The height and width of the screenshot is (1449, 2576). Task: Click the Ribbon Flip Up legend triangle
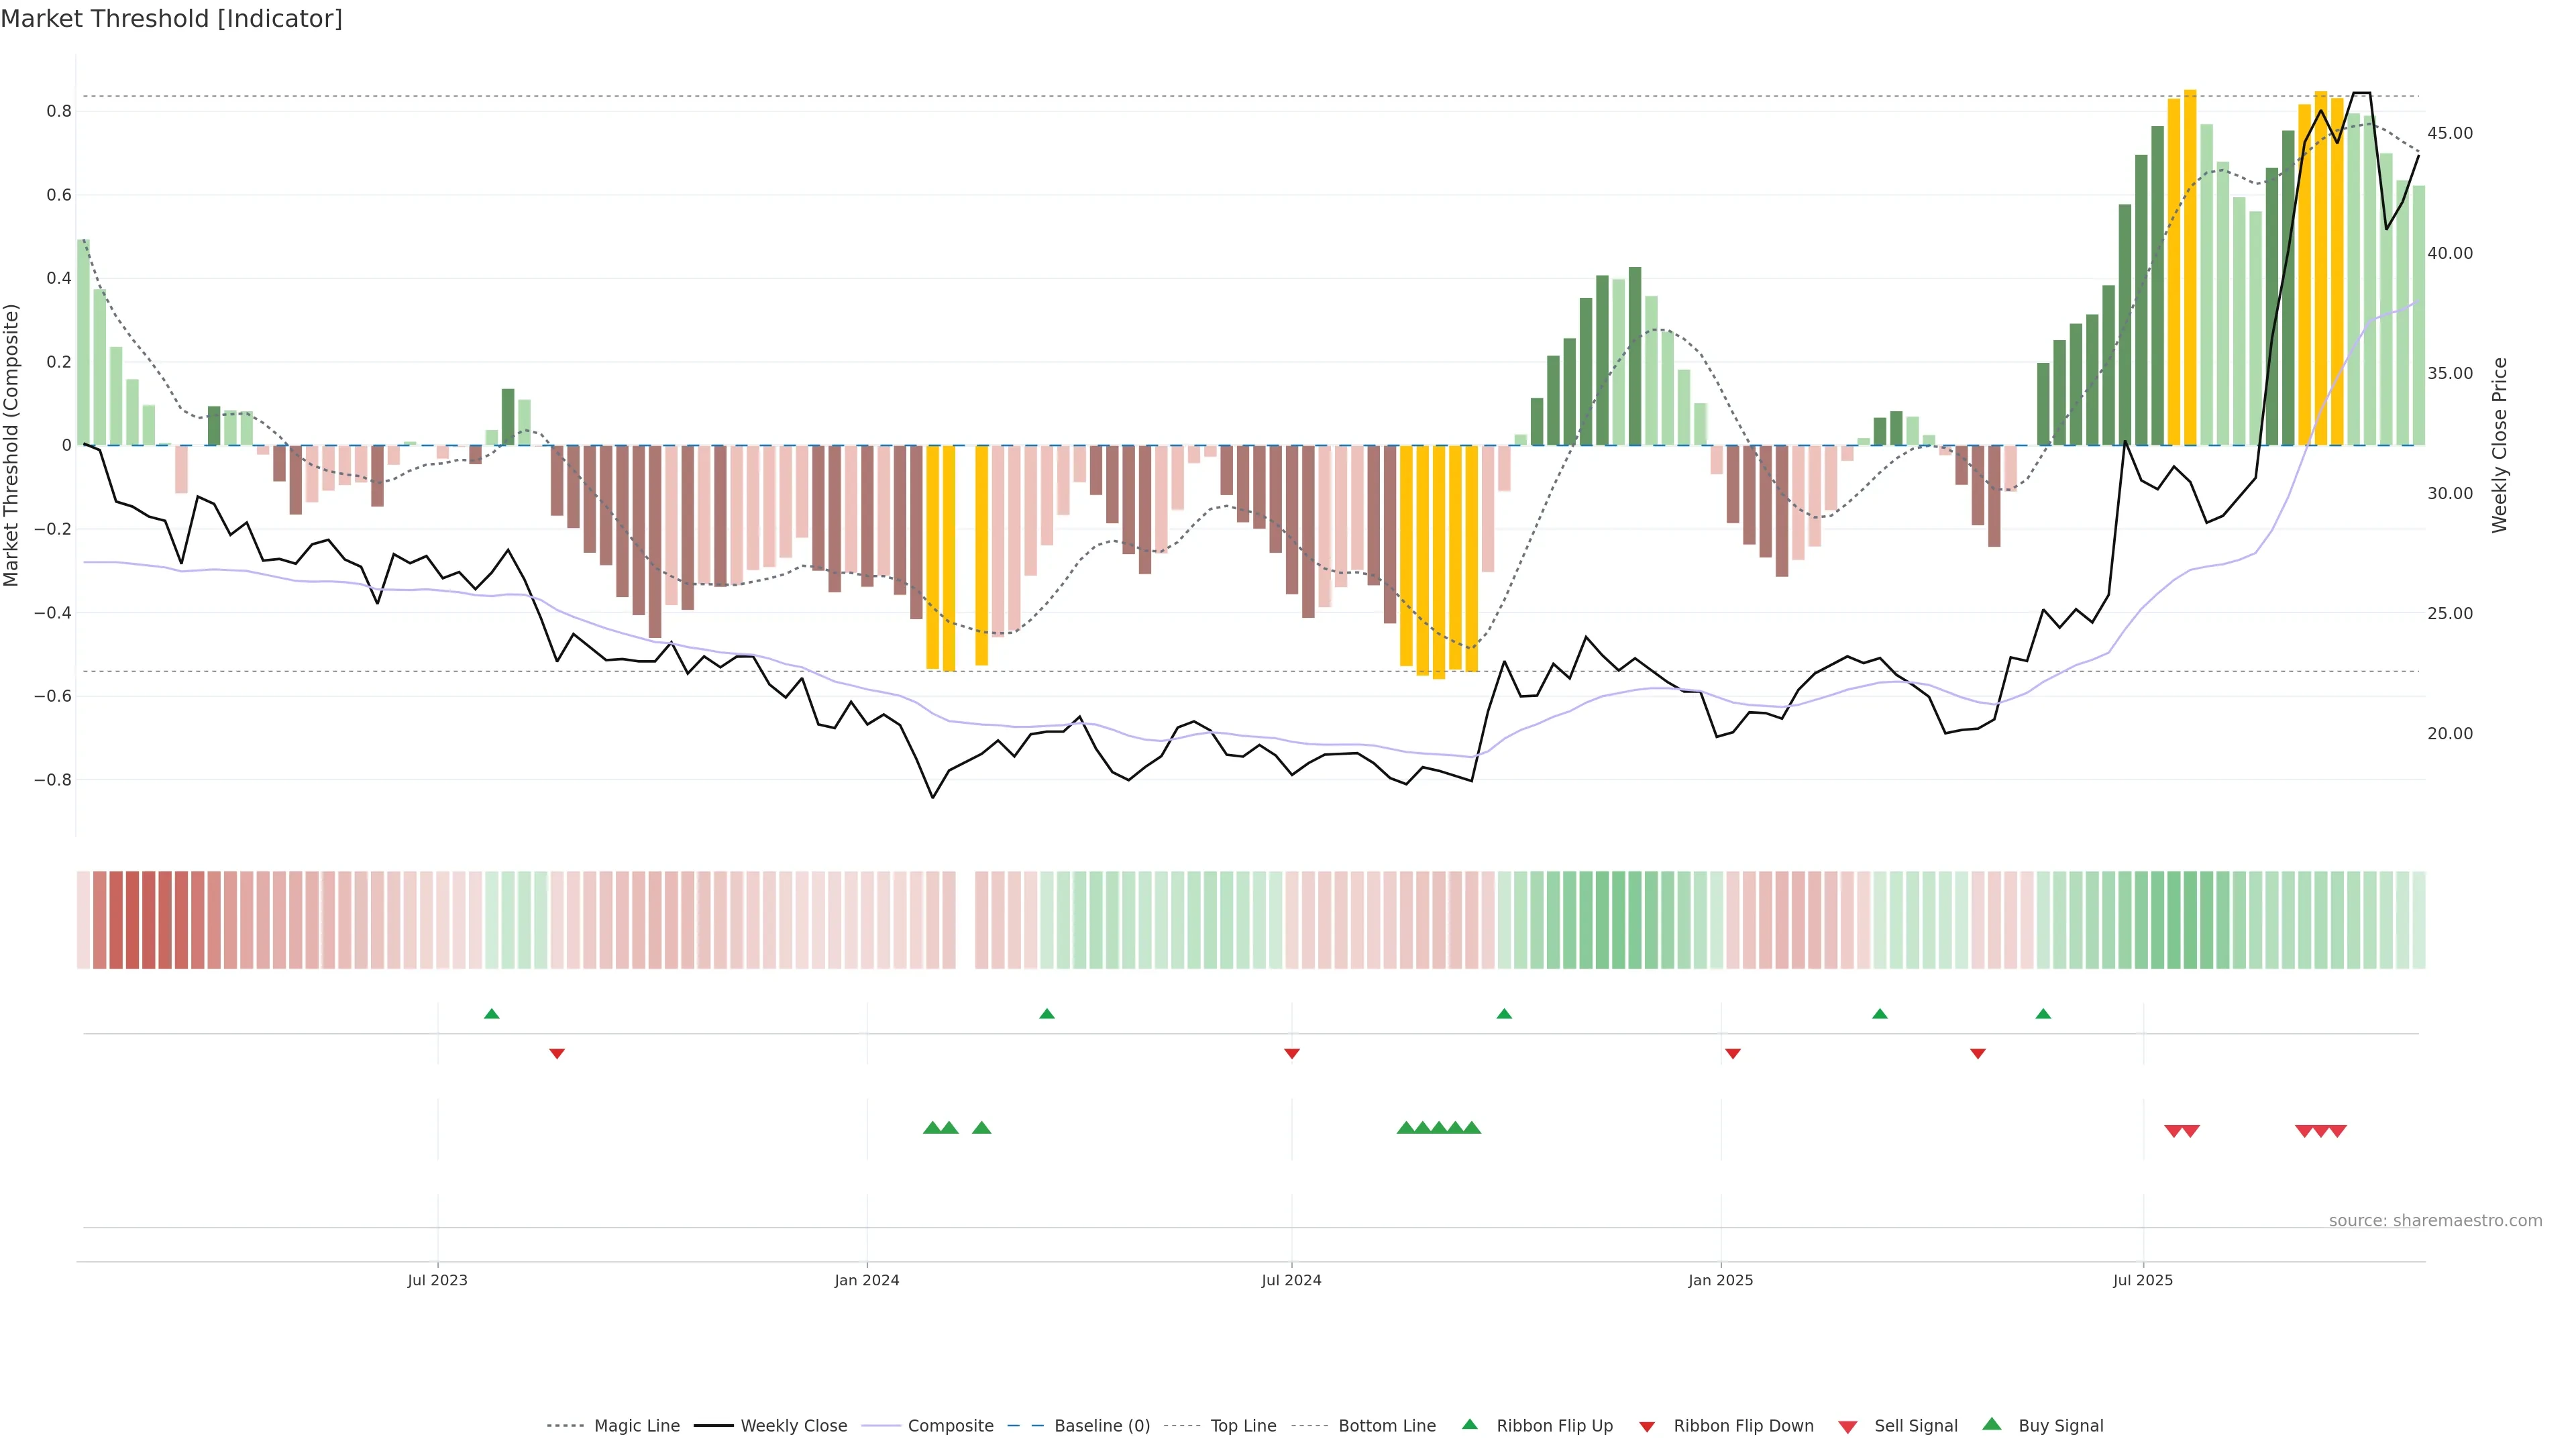tap(1469, 1425)
